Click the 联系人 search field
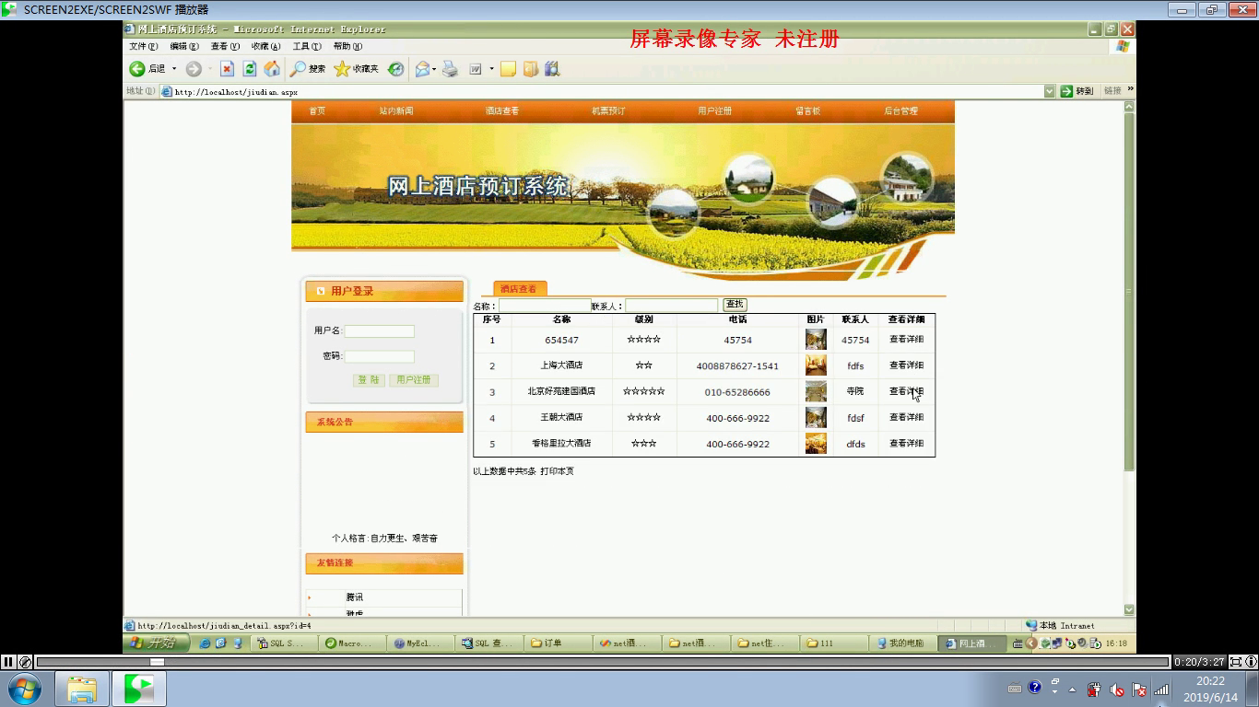The width and height of the screenshot is (1259, 707). coord(671,305)
